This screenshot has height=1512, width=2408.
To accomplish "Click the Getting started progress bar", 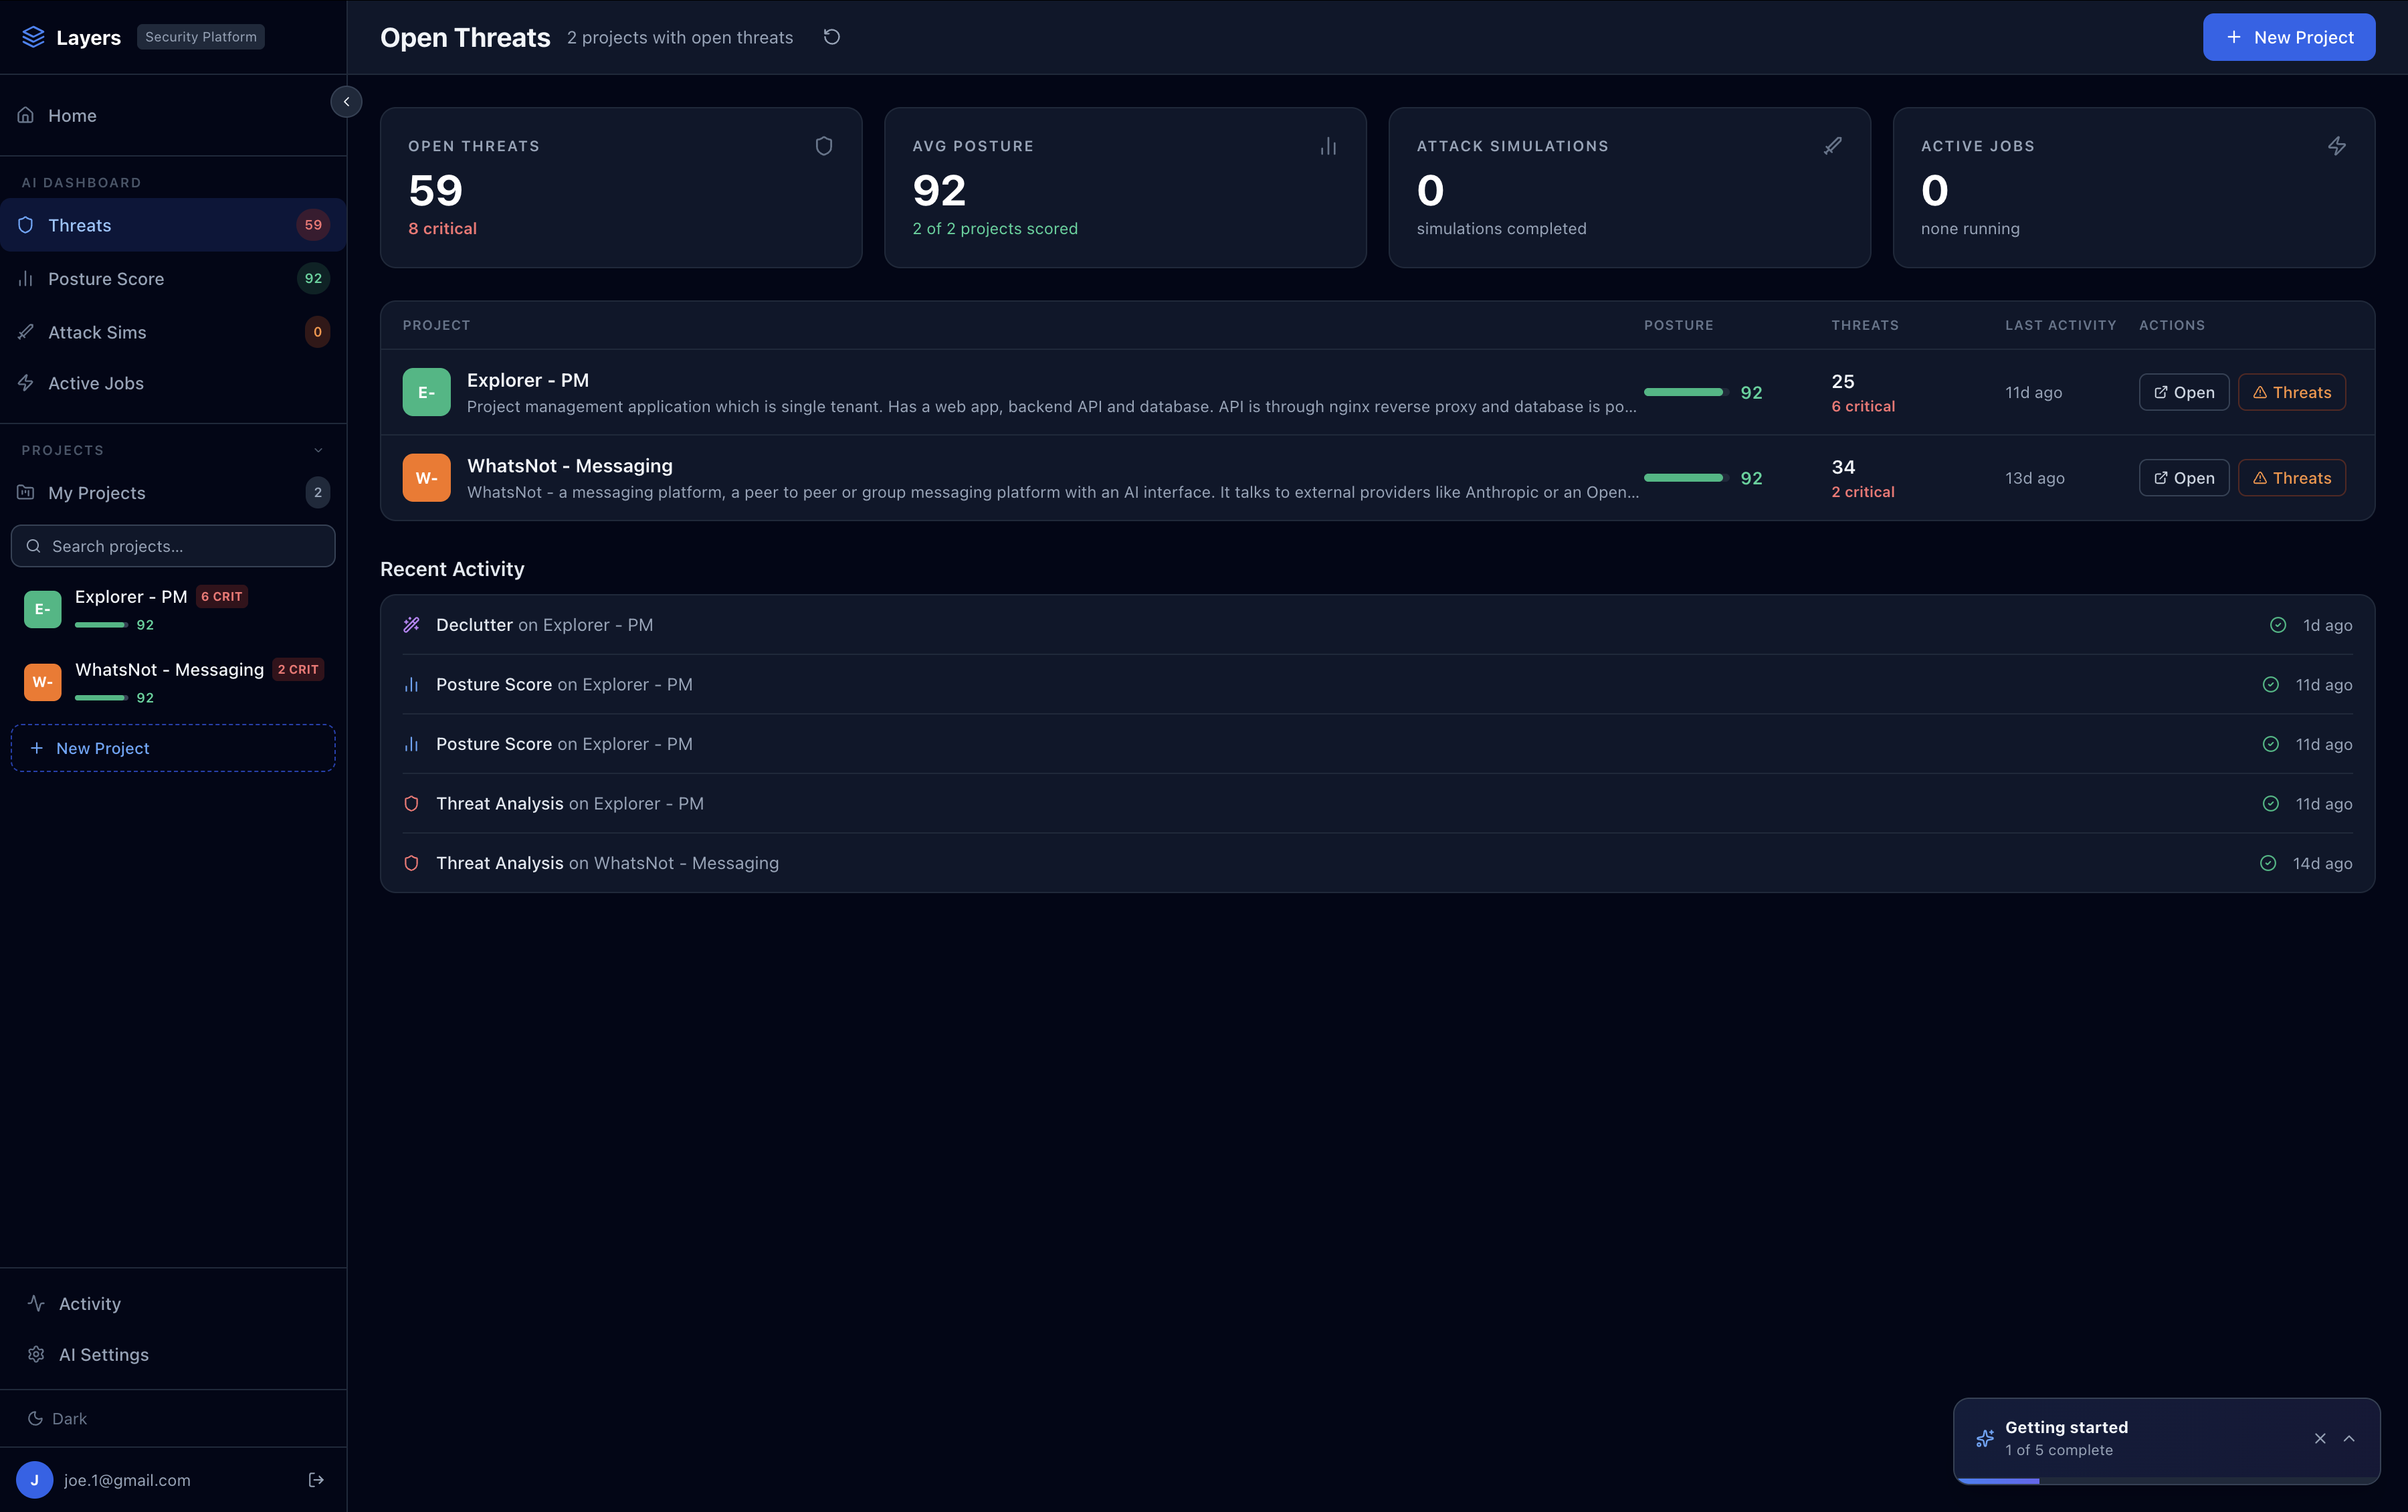I will [x=2167, y=1481].
